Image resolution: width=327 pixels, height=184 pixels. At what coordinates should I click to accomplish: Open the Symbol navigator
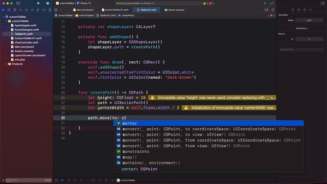click(x=15, y=10)
